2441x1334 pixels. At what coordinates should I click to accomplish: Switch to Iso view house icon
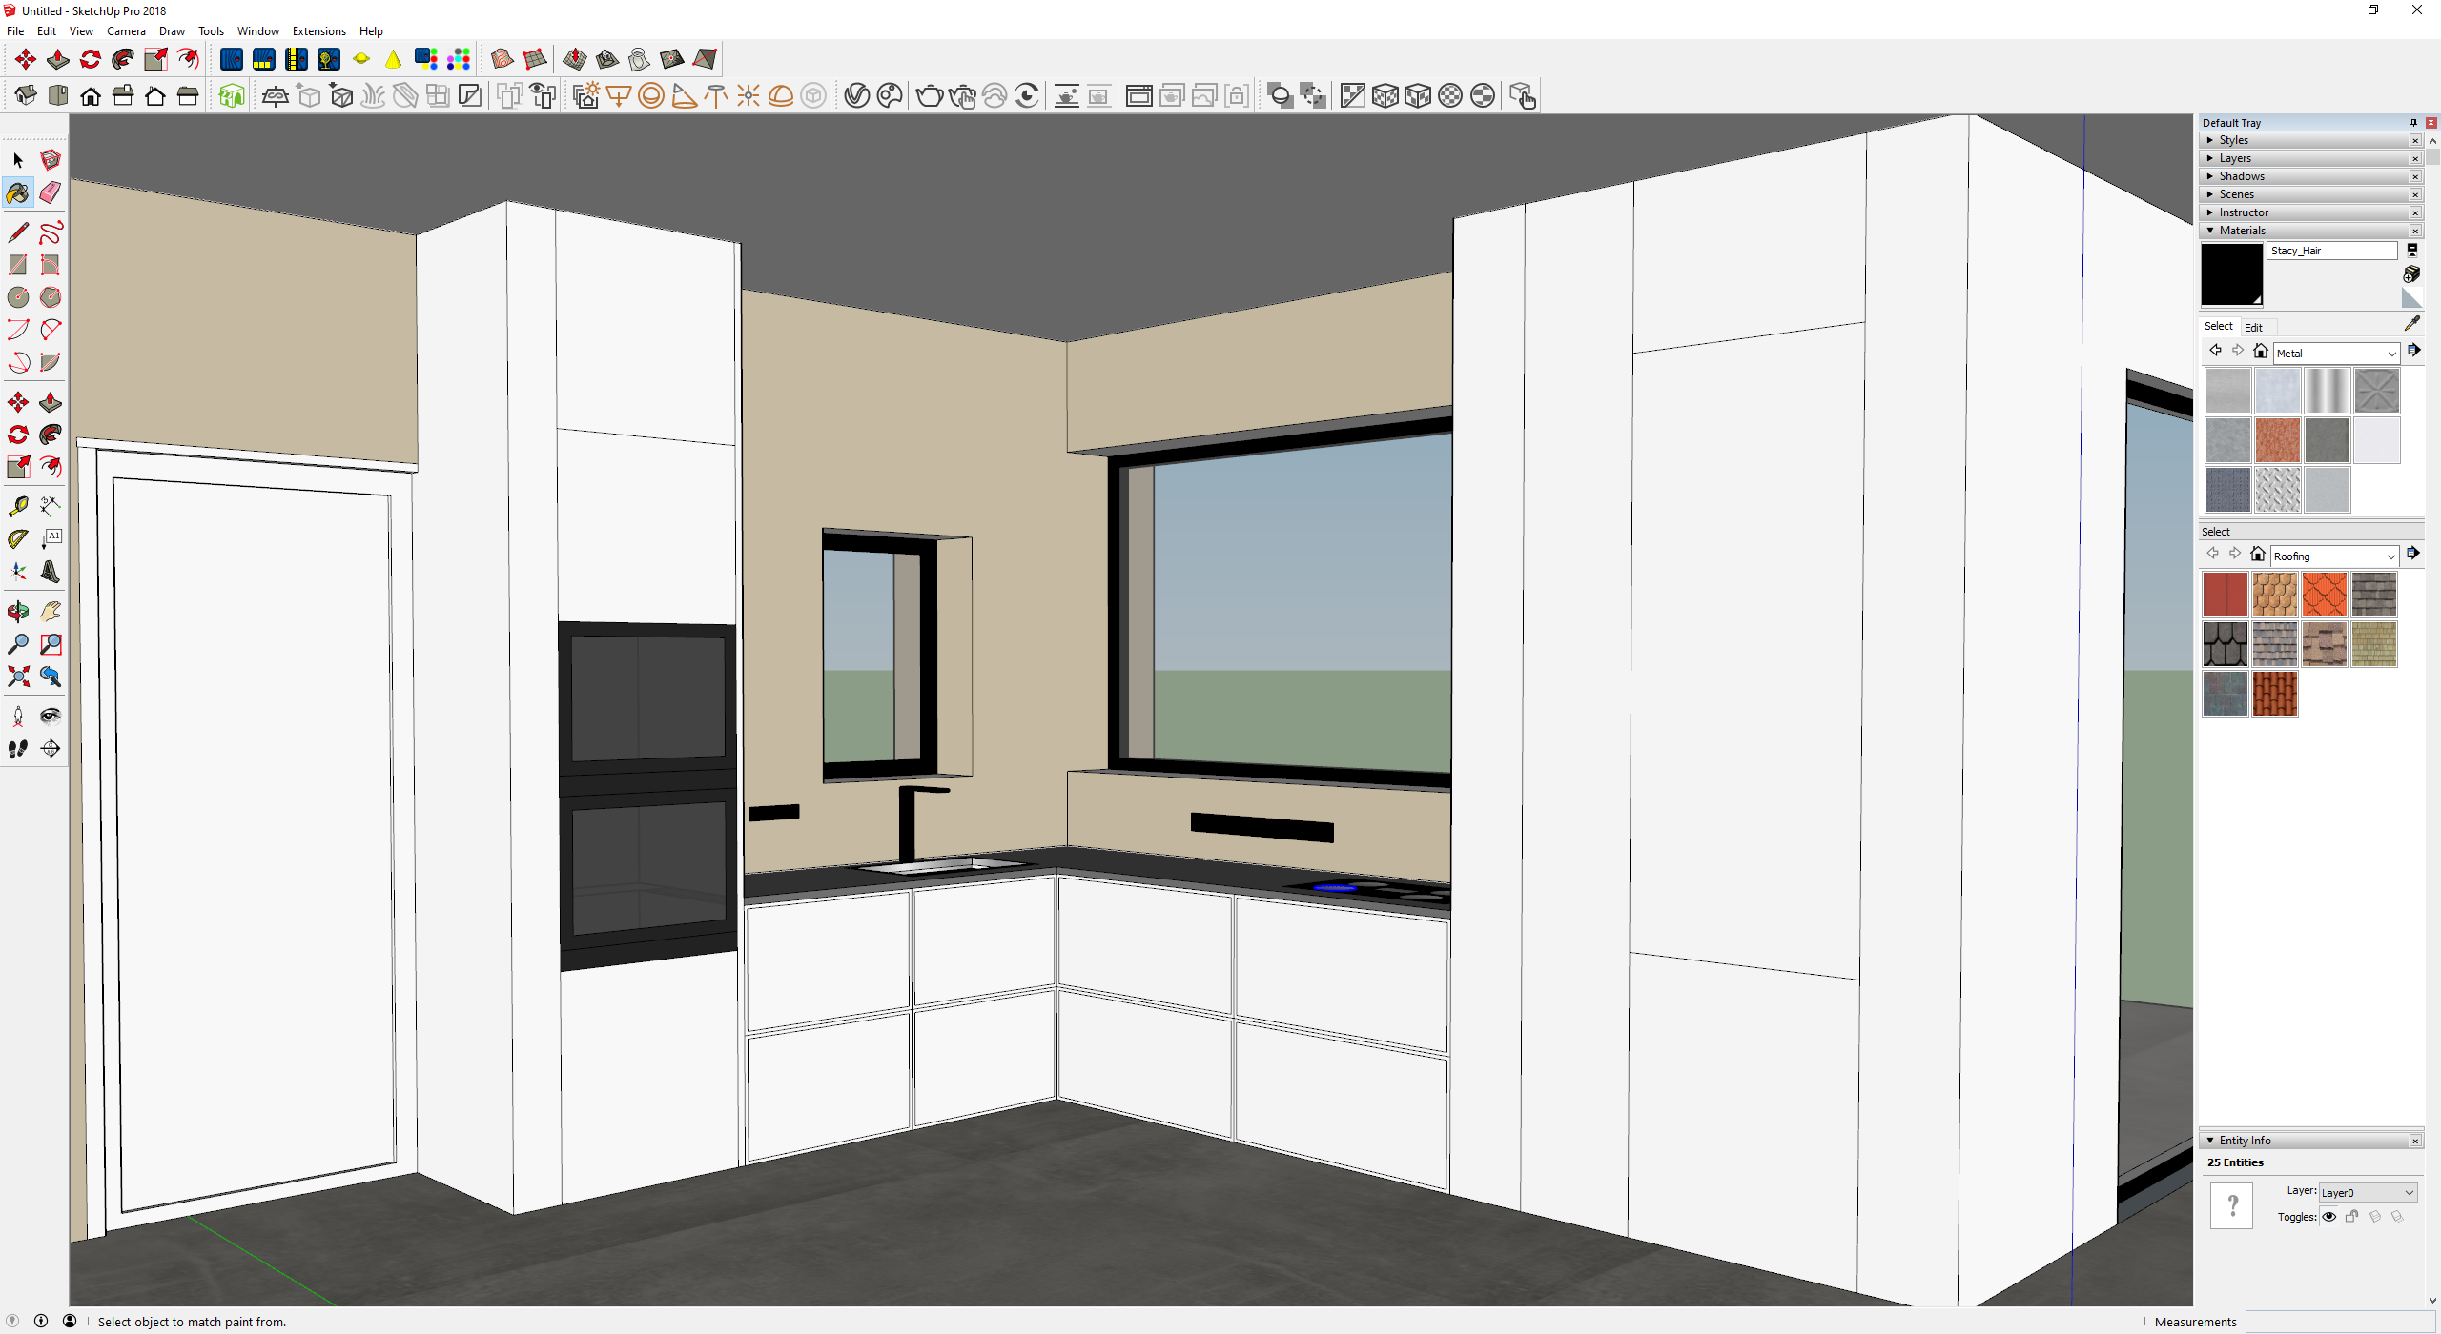point(26,95)
